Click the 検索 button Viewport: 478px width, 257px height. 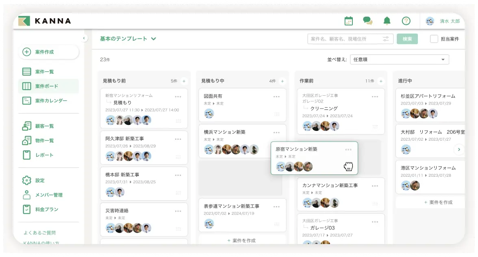point(407,39)
